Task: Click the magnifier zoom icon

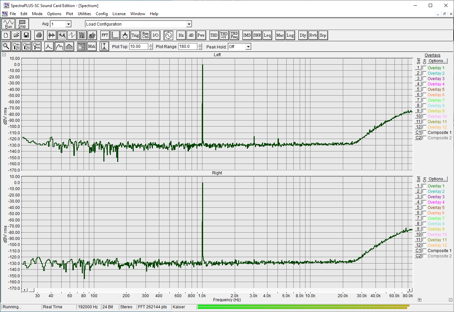Action: 6,46
